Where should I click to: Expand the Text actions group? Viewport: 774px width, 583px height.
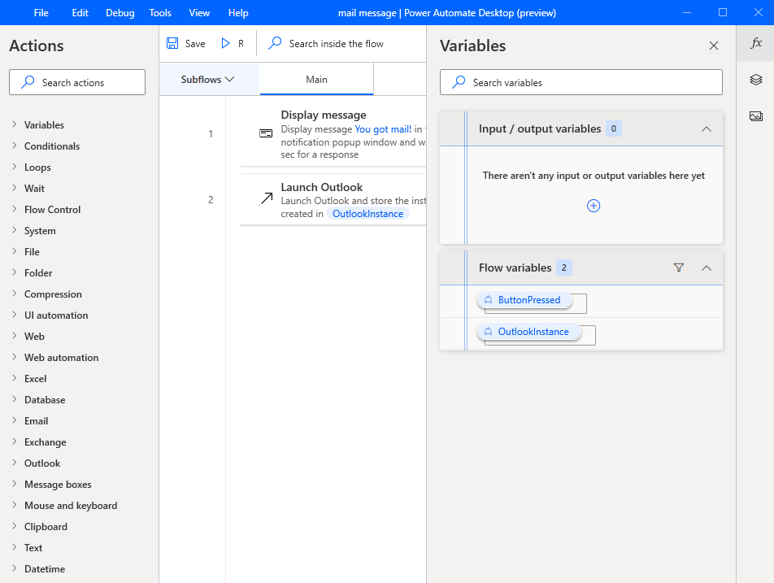15,547
